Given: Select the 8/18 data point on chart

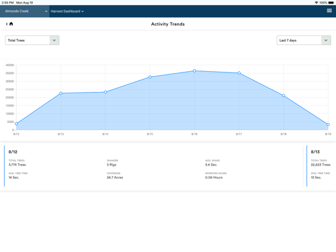Looking at the screenshot, I should [284, 96].
